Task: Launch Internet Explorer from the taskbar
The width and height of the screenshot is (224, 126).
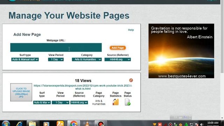Action: [19, 124]
